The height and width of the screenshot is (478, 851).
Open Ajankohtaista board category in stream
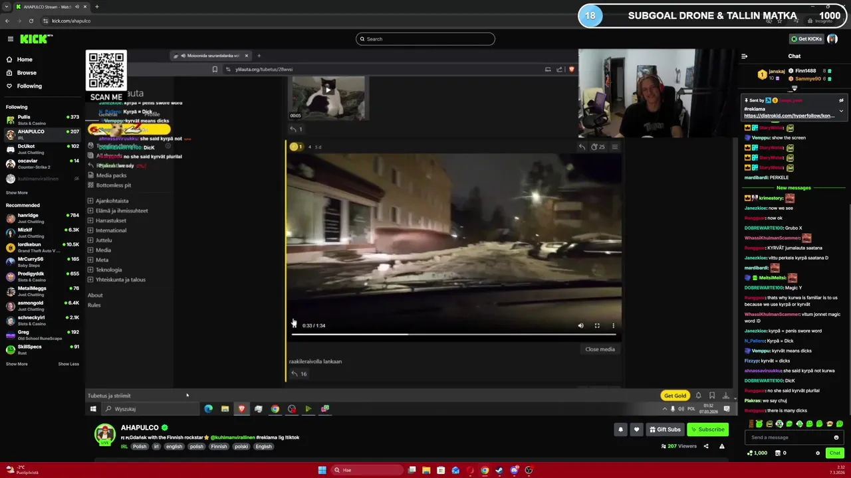[x=112, y=200]
